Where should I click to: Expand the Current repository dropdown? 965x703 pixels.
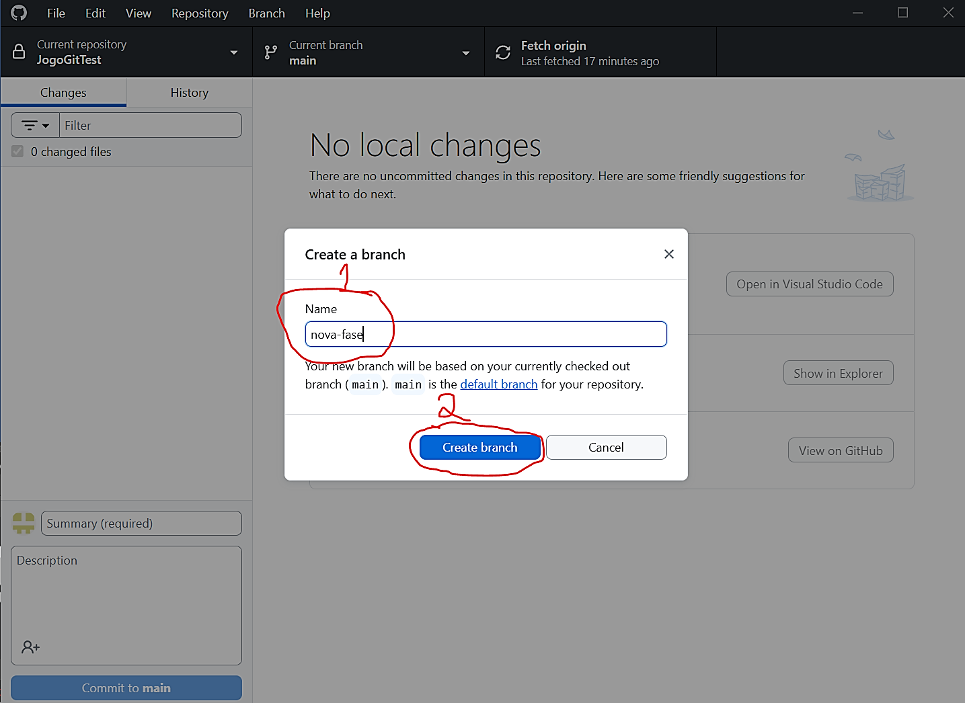233,52
